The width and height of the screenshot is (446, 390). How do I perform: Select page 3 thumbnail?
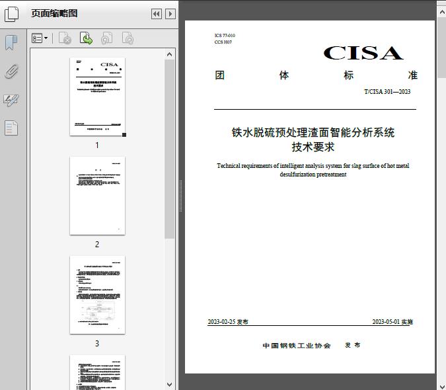pos(97,295)
